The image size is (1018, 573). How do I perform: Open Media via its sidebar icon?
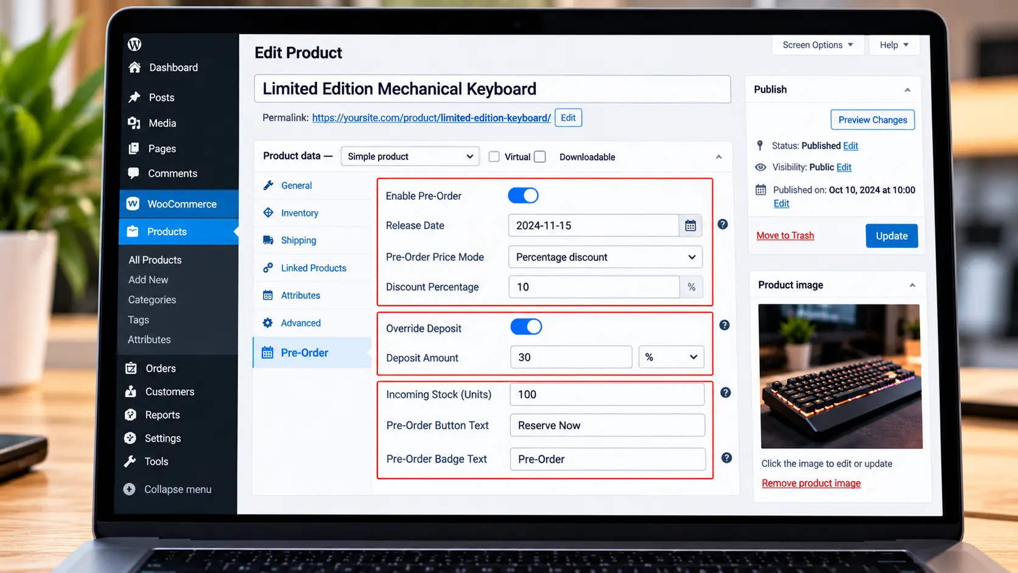pyautogui.click(x=135, y=123)
